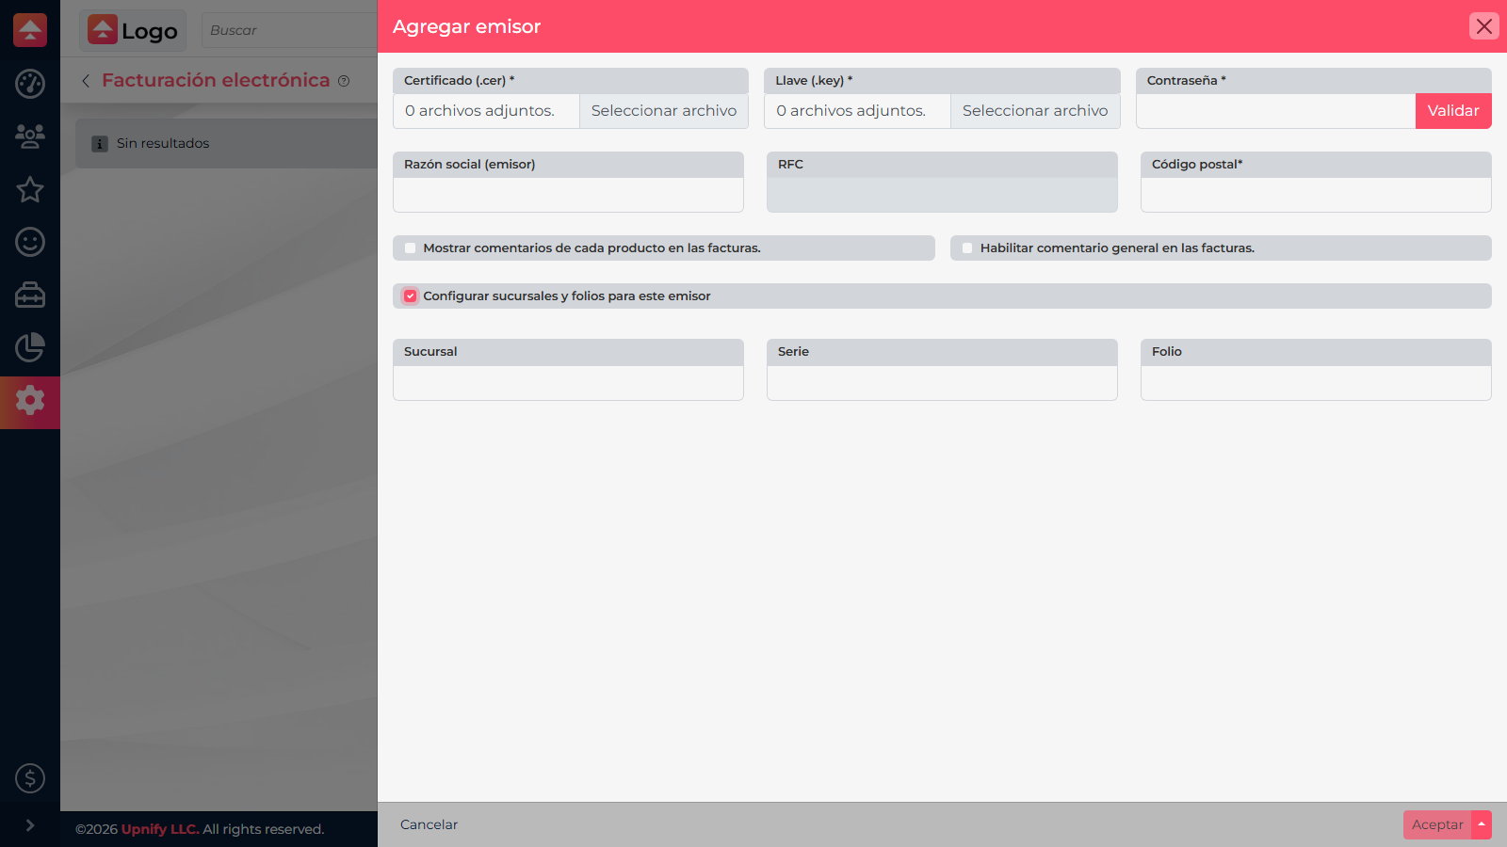Open the settings gear icon
1507x847 pixels.
30,401
